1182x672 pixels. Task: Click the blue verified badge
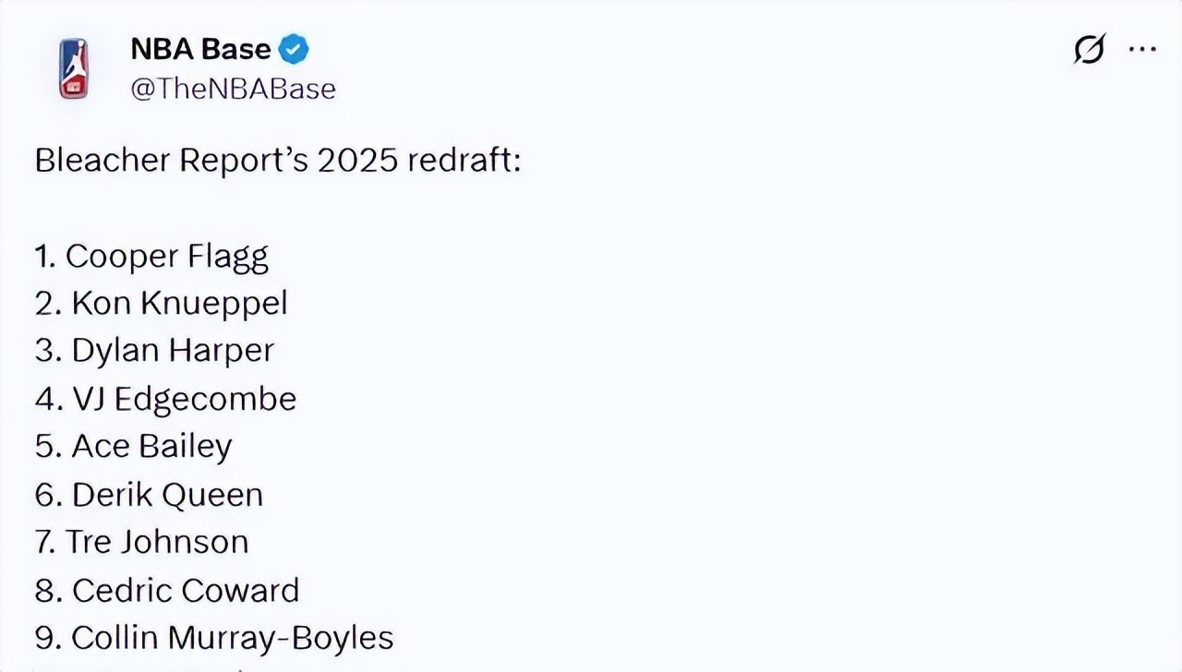pyautogui.click(x=294, y=49)
